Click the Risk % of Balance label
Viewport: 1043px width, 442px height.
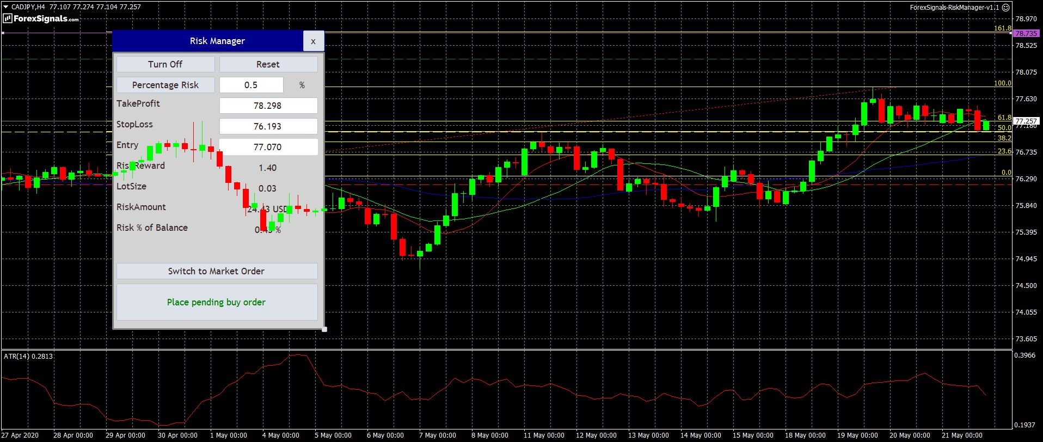point(152,228)
